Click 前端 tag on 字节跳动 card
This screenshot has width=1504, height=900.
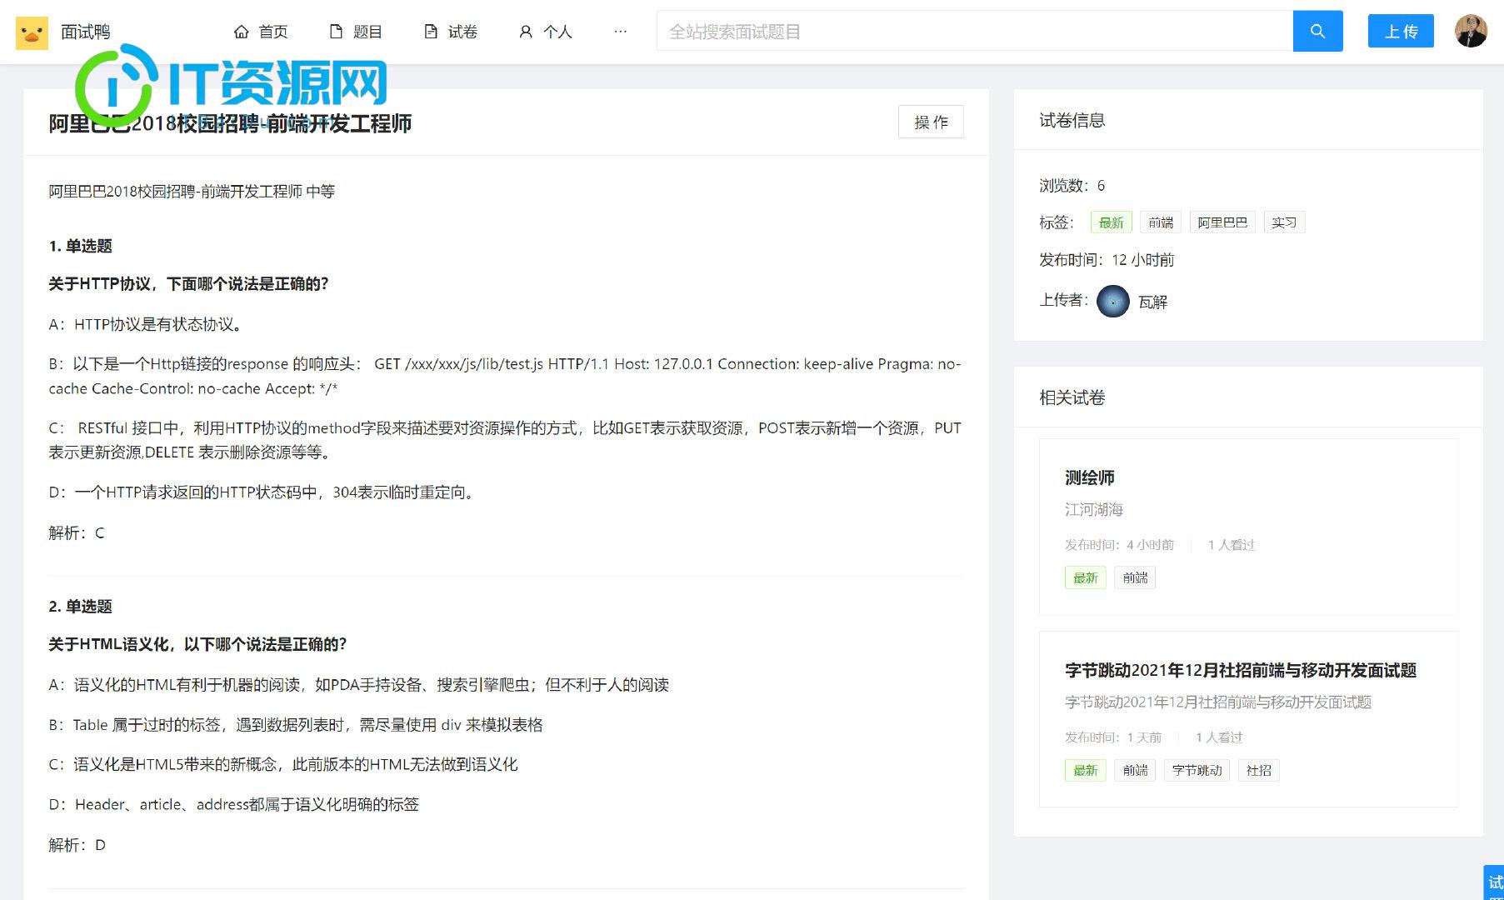(1135, 770)
